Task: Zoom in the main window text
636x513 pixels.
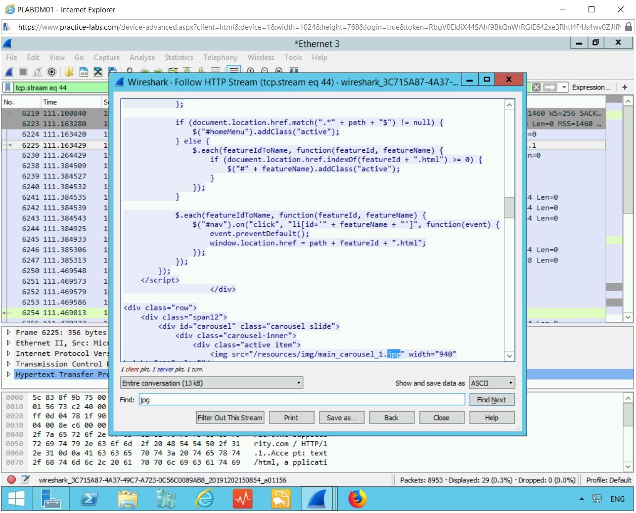Action: 251,71
